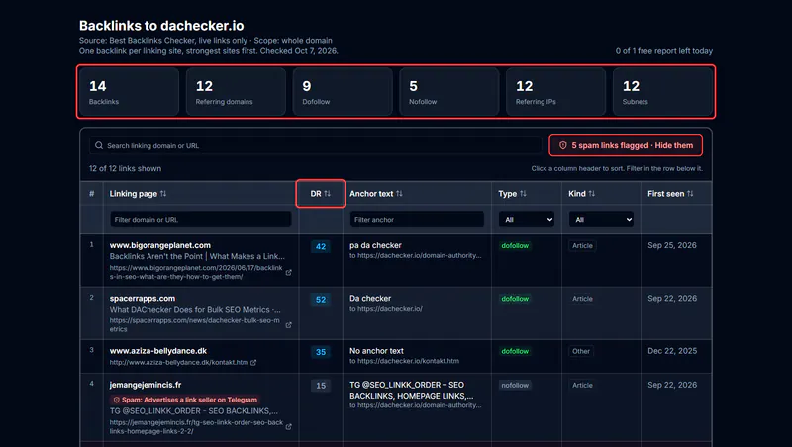Open jemangejemincis.fr domain link

click(146, 385)
